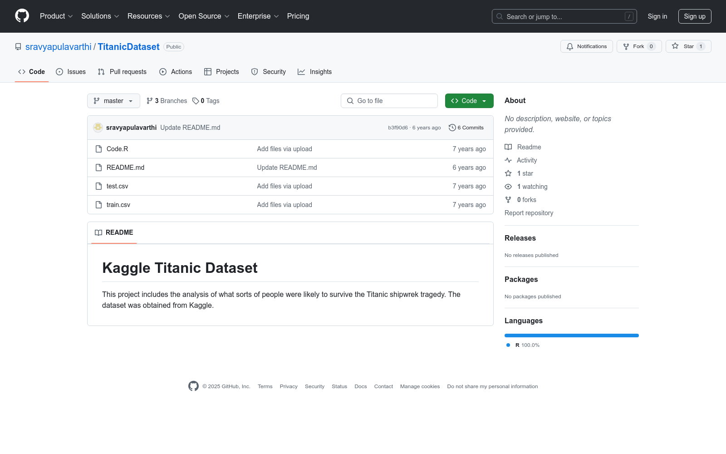The image size is (726, 454).
Task: Click the file icon next to test.csv
Action: (x=98, y=186)
